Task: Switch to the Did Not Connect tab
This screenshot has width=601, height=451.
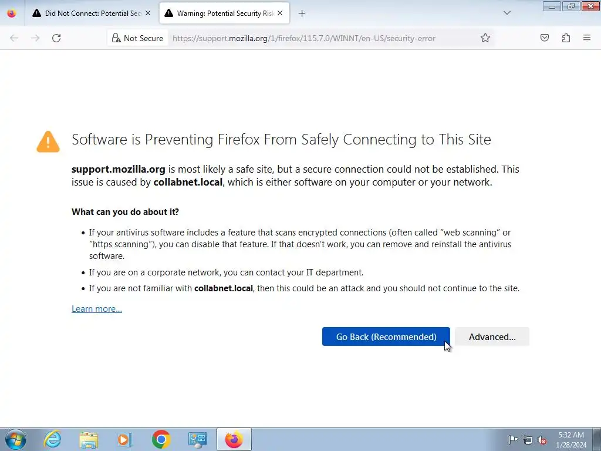Action: click(88, 14)
